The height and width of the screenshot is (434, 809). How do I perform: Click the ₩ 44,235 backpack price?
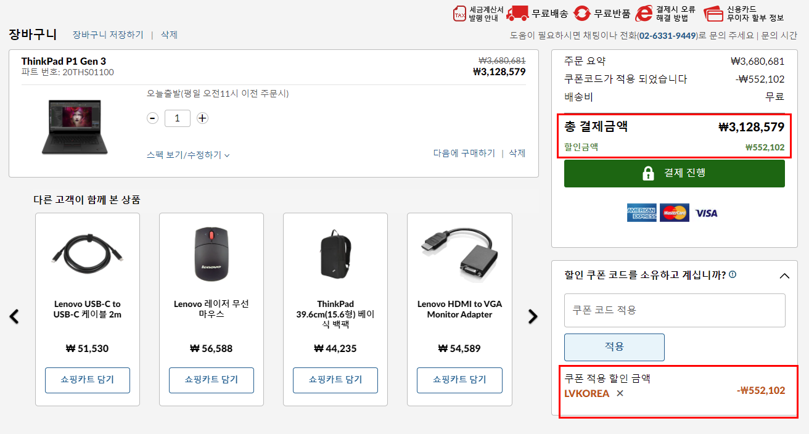coord(335,349)
